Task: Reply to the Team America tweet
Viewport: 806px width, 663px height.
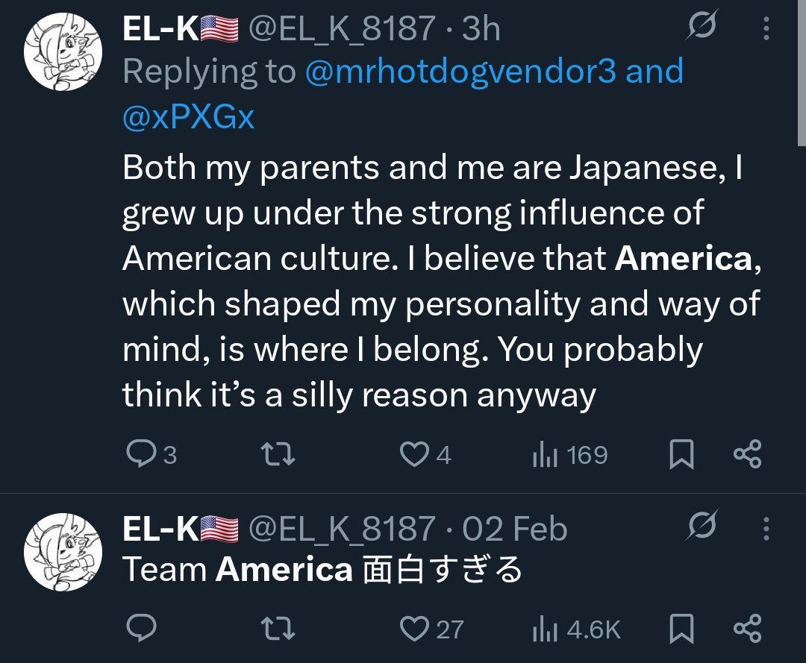Action: (x=140, y=629)
